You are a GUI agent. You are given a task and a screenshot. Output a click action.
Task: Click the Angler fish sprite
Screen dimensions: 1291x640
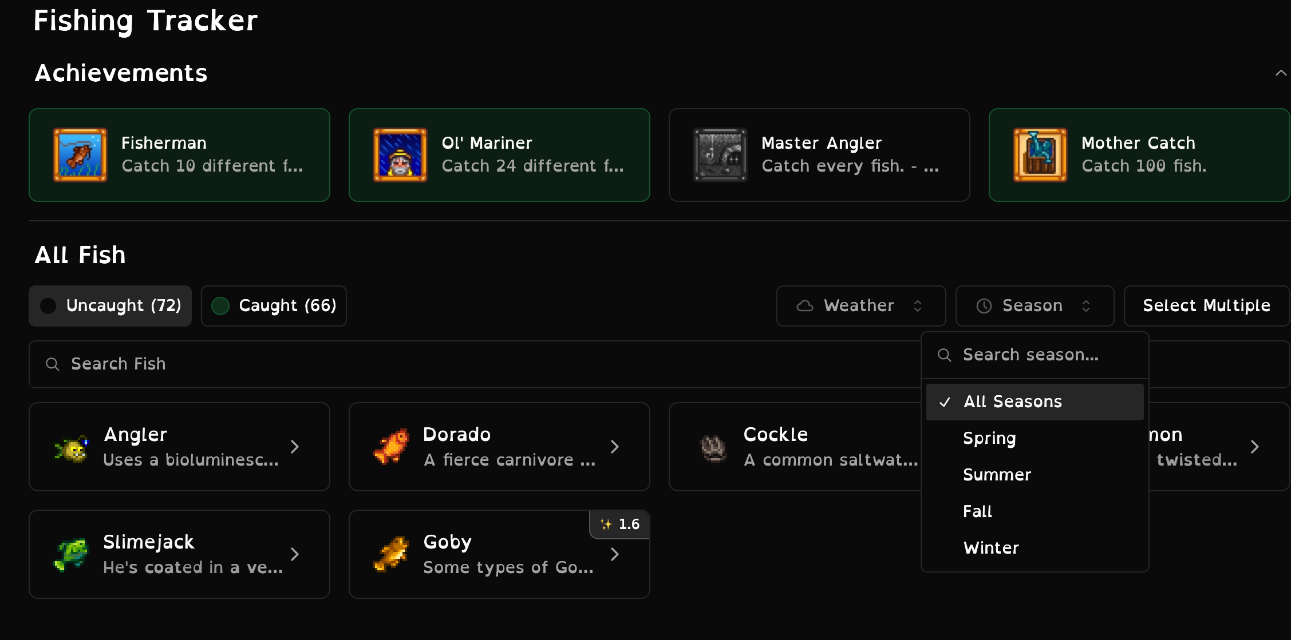click(71, 447)
